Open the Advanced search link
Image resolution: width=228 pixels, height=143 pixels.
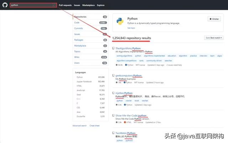point(79,126)
